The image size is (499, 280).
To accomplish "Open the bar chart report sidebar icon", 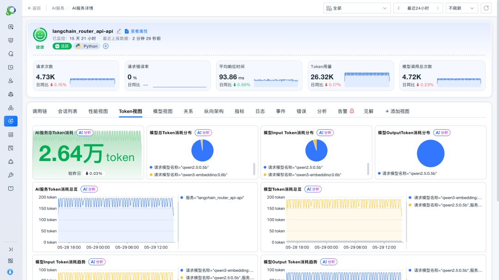I will point(11,135).
